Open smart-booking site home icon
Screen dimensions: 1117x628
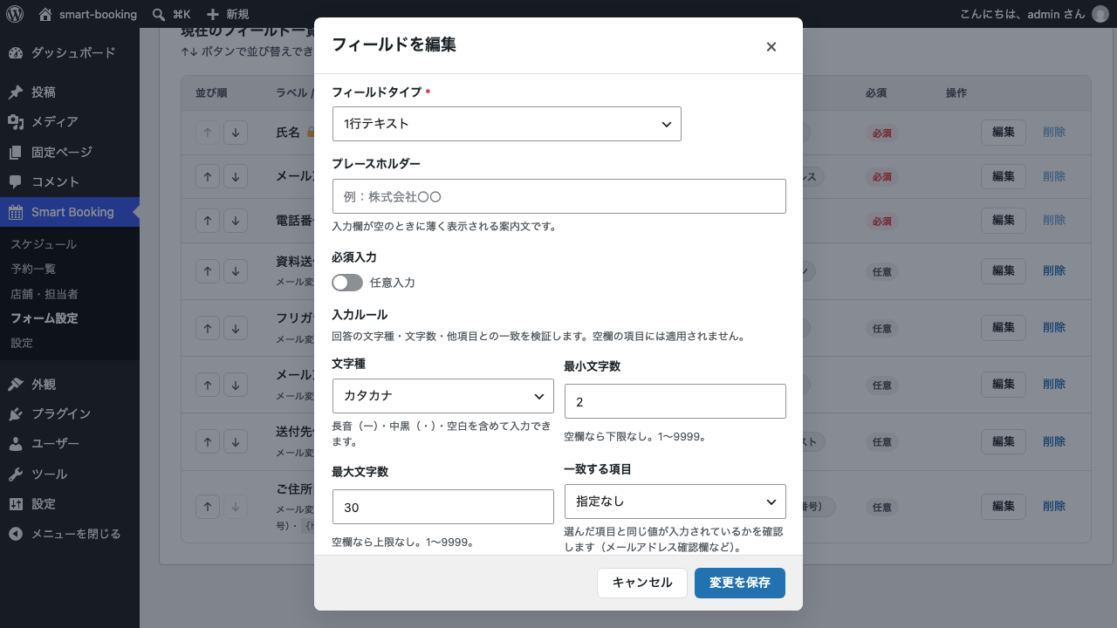(45, 14)
